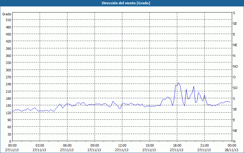
Task: Select the 150 degree axis value
Action: point(9,106)
